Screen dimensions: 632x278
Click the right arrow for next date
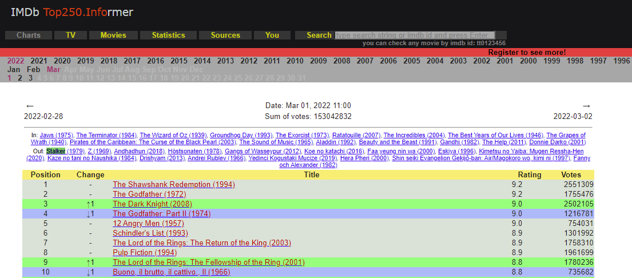[x=586, y=106]
